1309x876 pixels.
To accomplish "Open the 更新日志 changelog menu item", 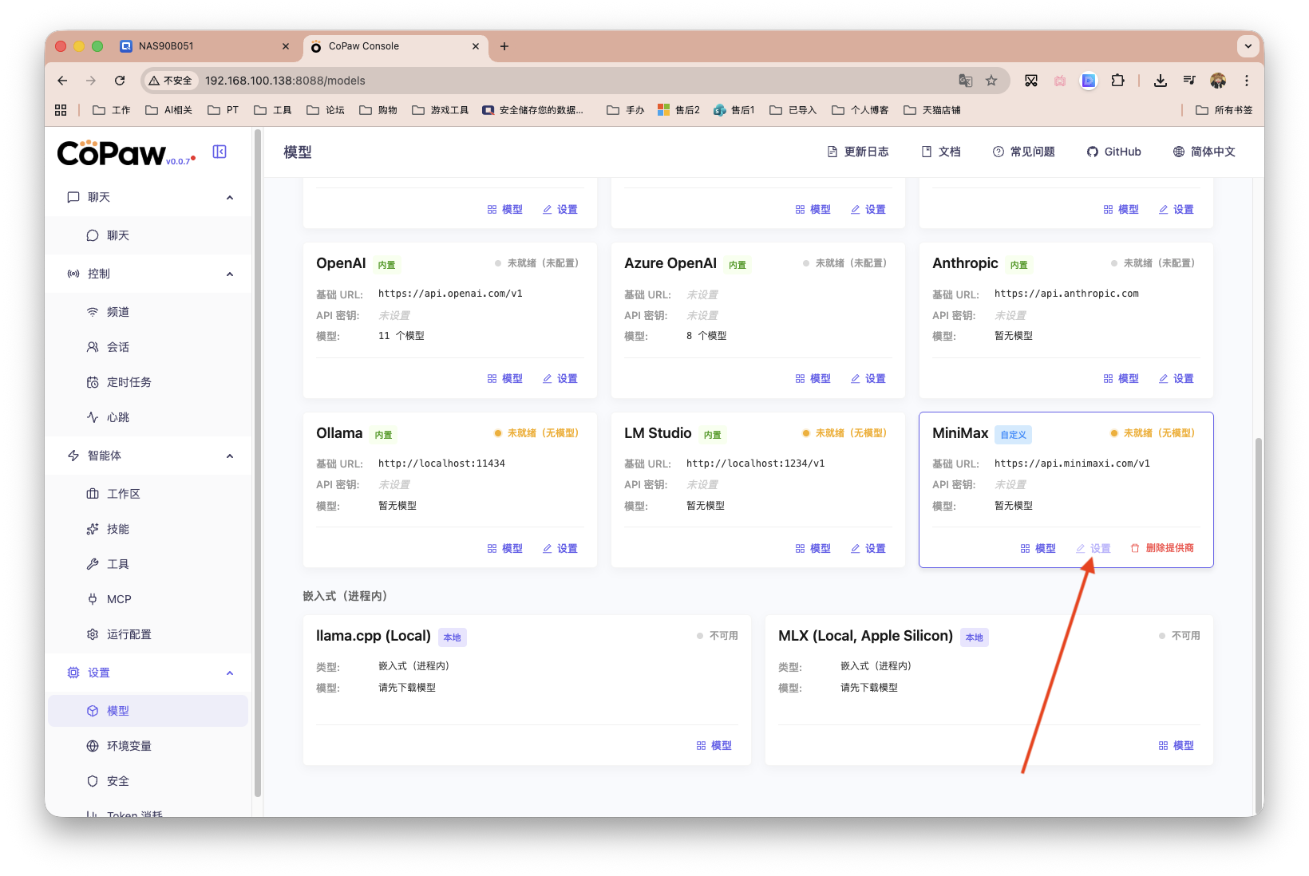I will pyautogui.click(x=858, y=152).
